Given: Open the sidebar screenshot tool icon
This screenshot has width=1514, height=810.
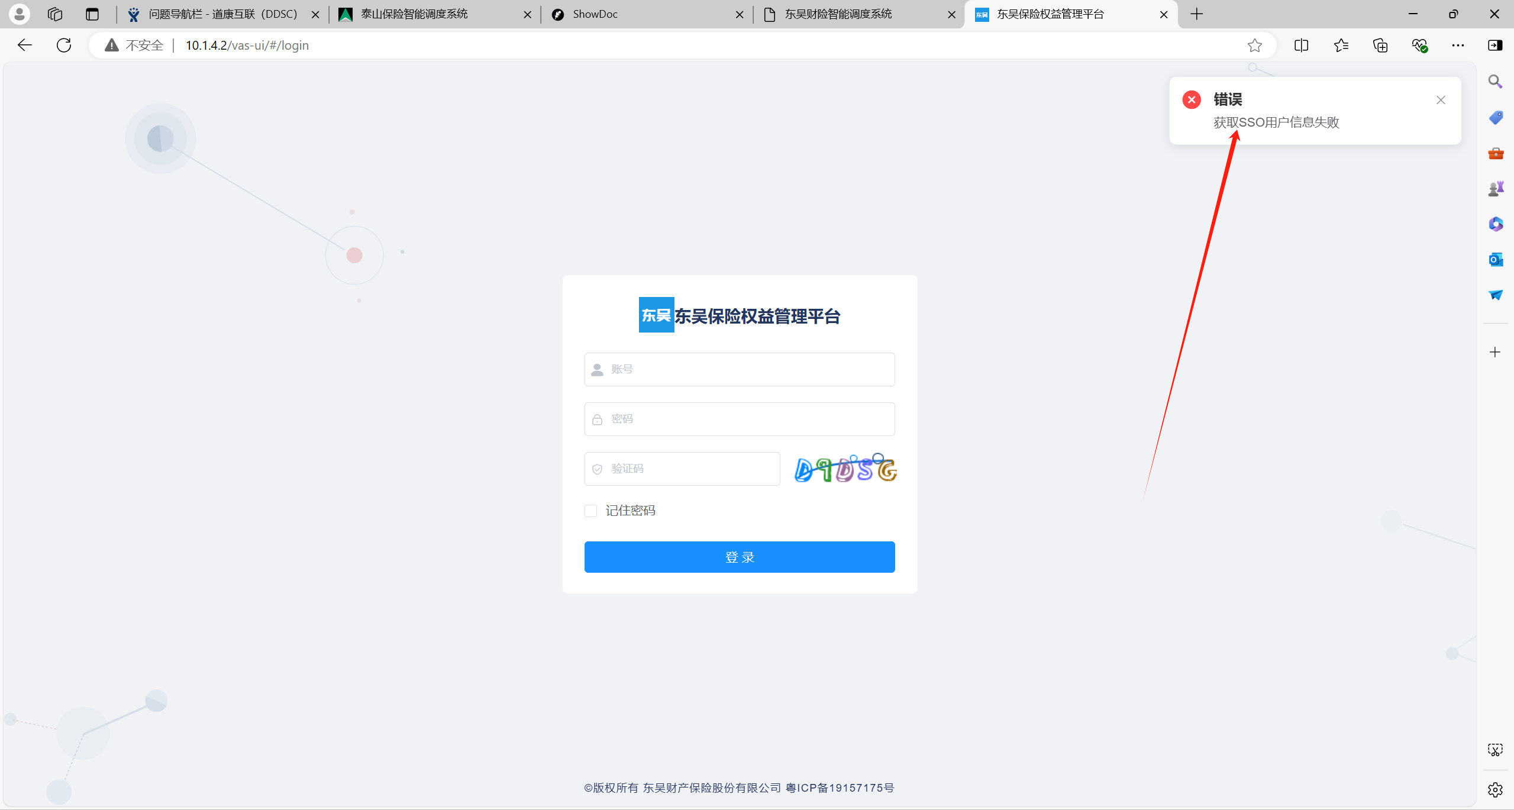Looking at the screenshot, I should tap(1495, 750).
